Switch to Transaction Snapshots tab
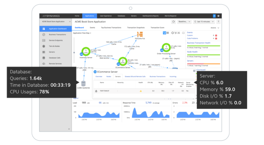This screenshot has height=145, width=264. (136, 28)
